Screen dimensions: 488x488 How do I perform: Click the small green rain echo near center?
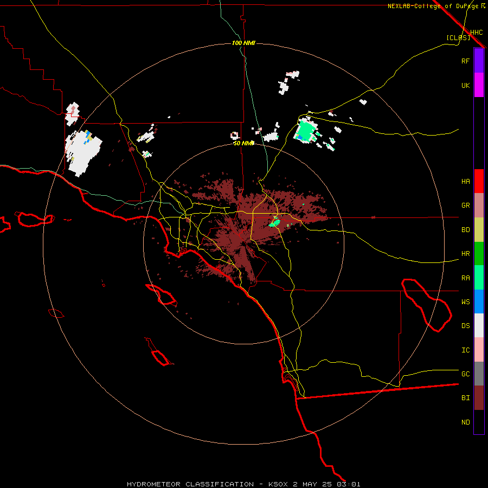pos(275,222)
